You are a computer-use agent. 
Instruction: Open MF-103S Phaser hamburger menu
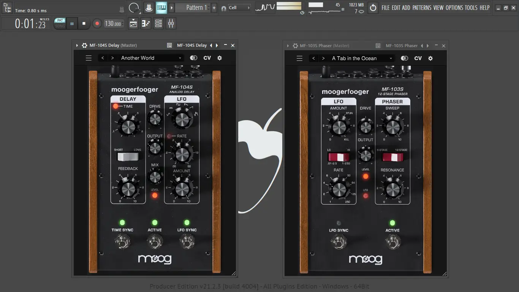pos(299,59)
